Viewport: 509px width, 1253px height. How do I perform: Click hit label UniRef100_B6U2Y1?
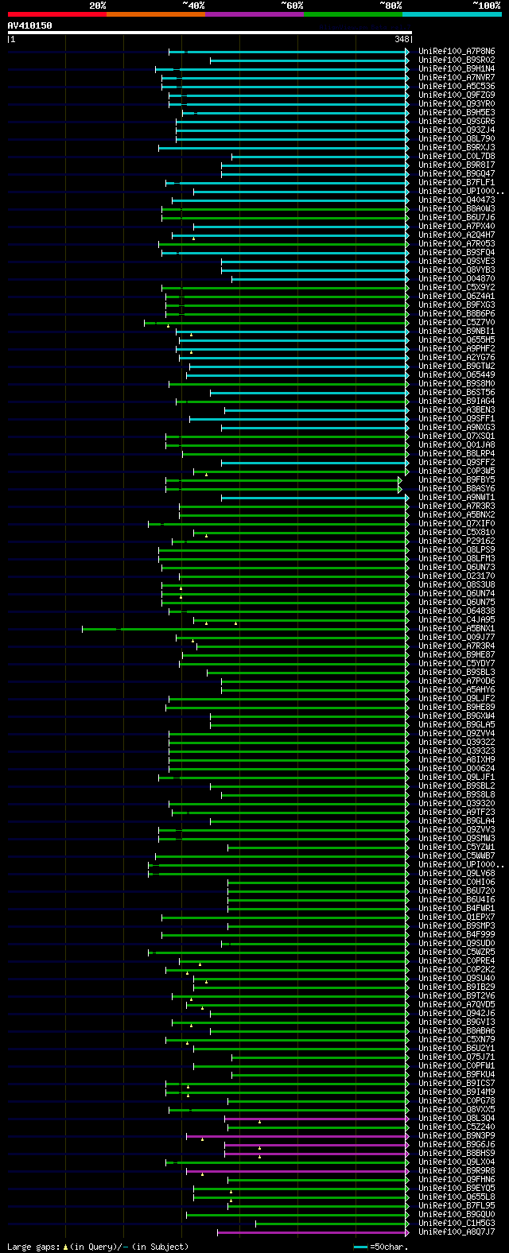457,1049
